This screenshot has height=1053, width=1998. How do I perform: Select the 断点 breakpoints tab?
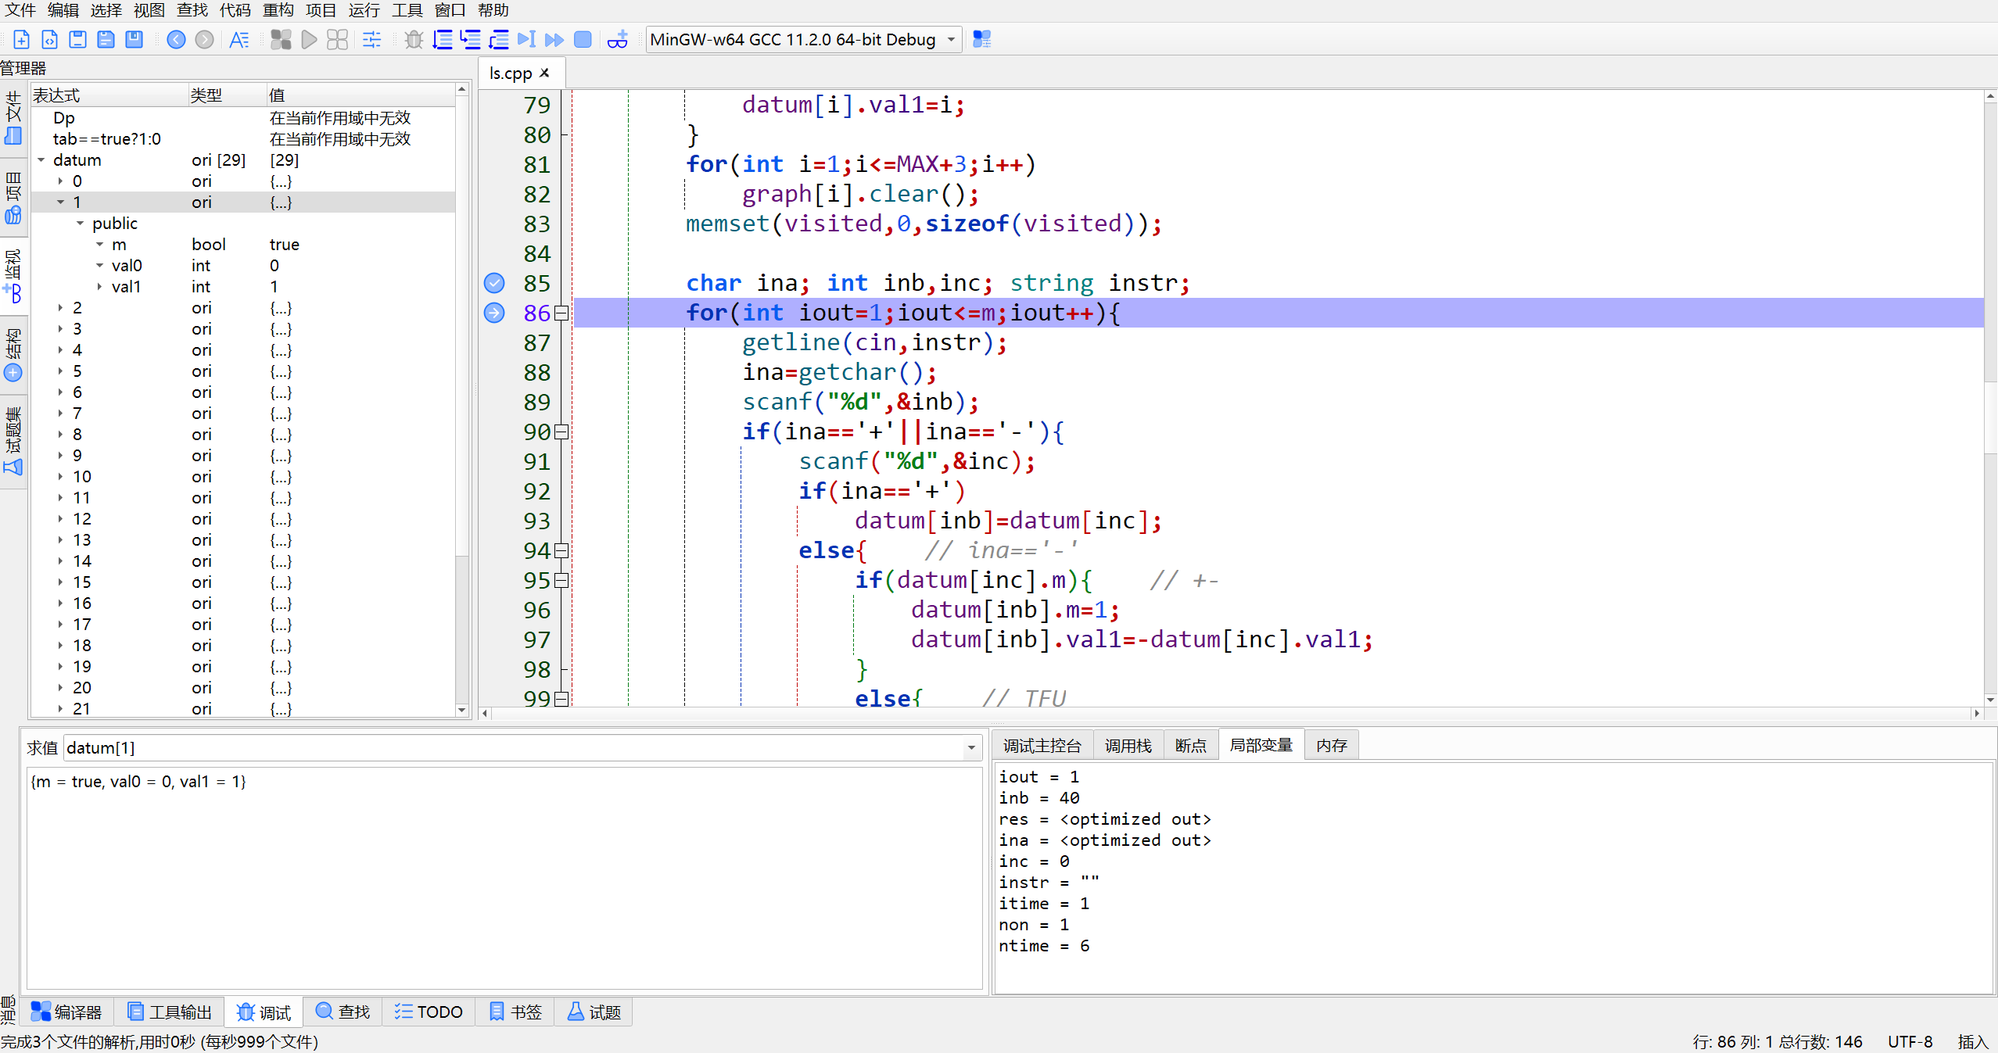pos(1188,744)
